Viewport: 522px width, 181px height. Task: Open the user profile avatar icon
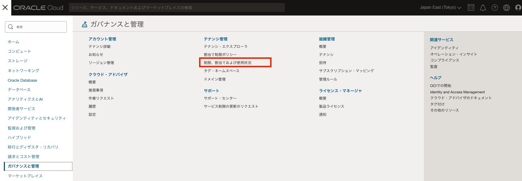click(518, 8)
